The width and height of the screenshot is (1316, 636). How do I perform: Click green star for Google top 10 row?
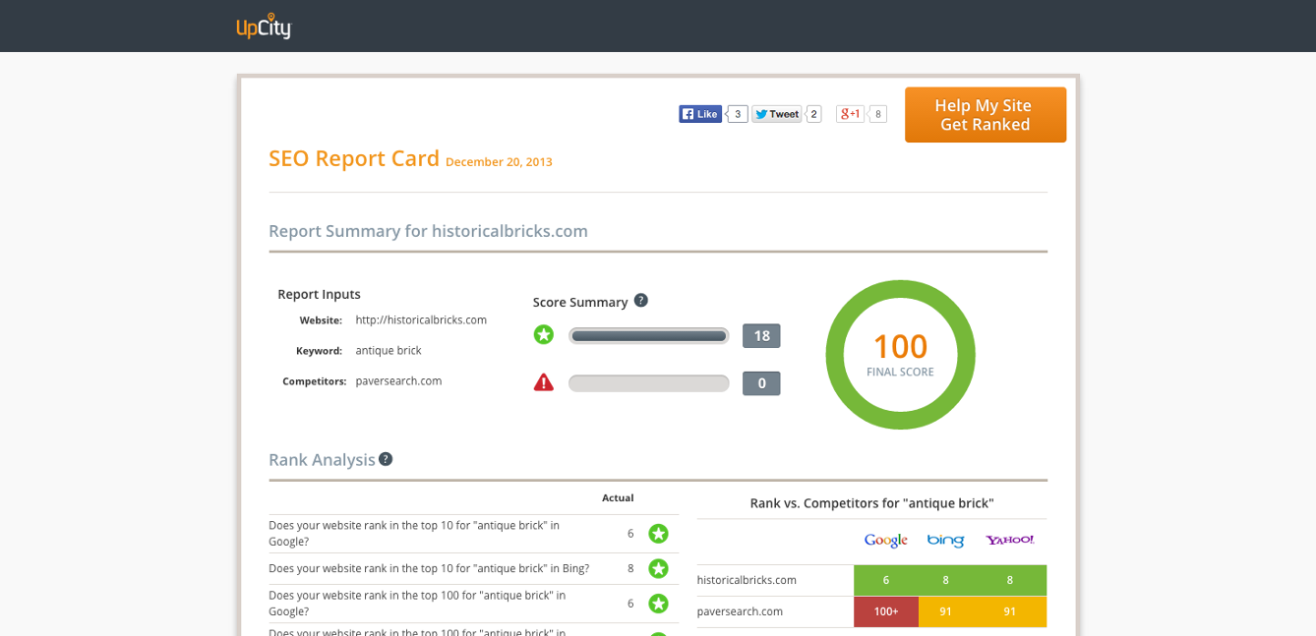coord(658,534)
